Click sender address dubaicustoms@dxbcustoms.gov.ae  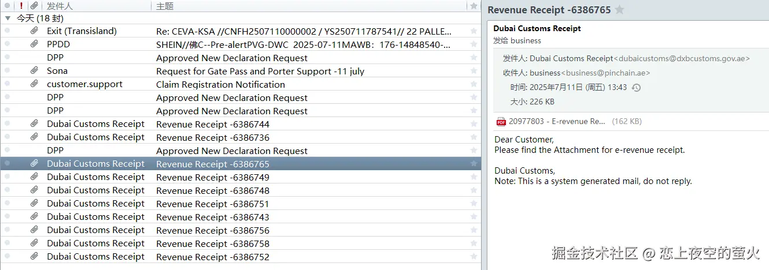[x=682, y=58]
